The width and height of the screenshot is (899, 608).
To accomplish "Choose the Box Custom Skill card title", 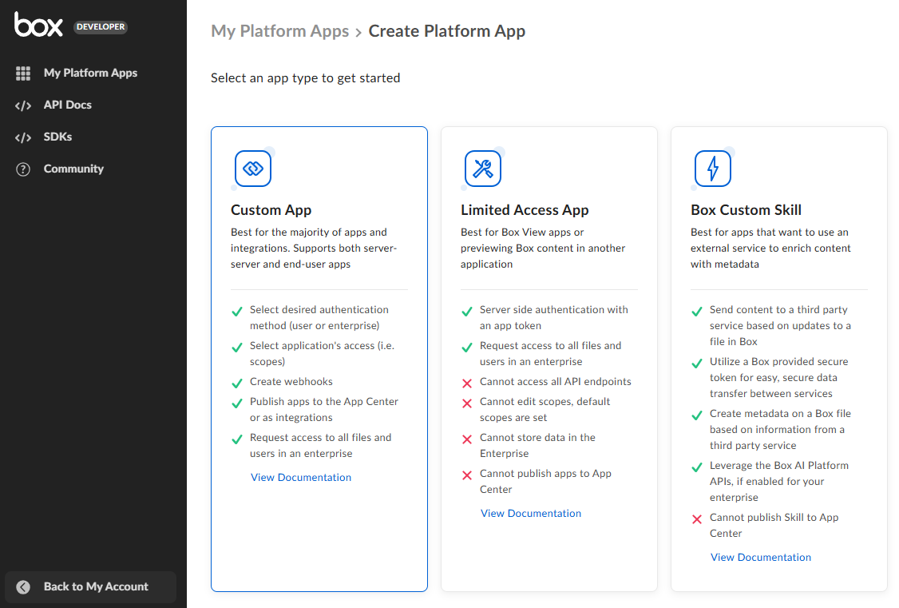I will click(746, 210).
